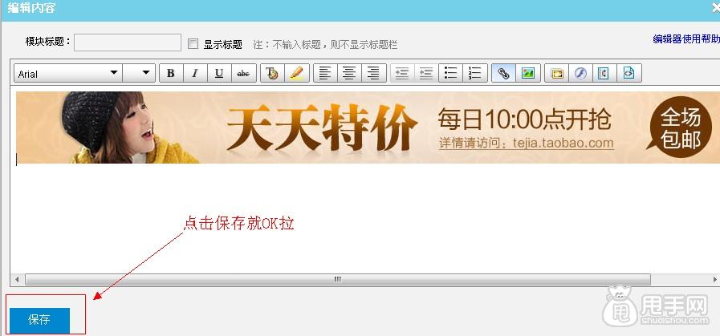Open the highlight background color tool
Image resolution: width=720 pixels, height=336 pixels.
(x=297, y=73)
